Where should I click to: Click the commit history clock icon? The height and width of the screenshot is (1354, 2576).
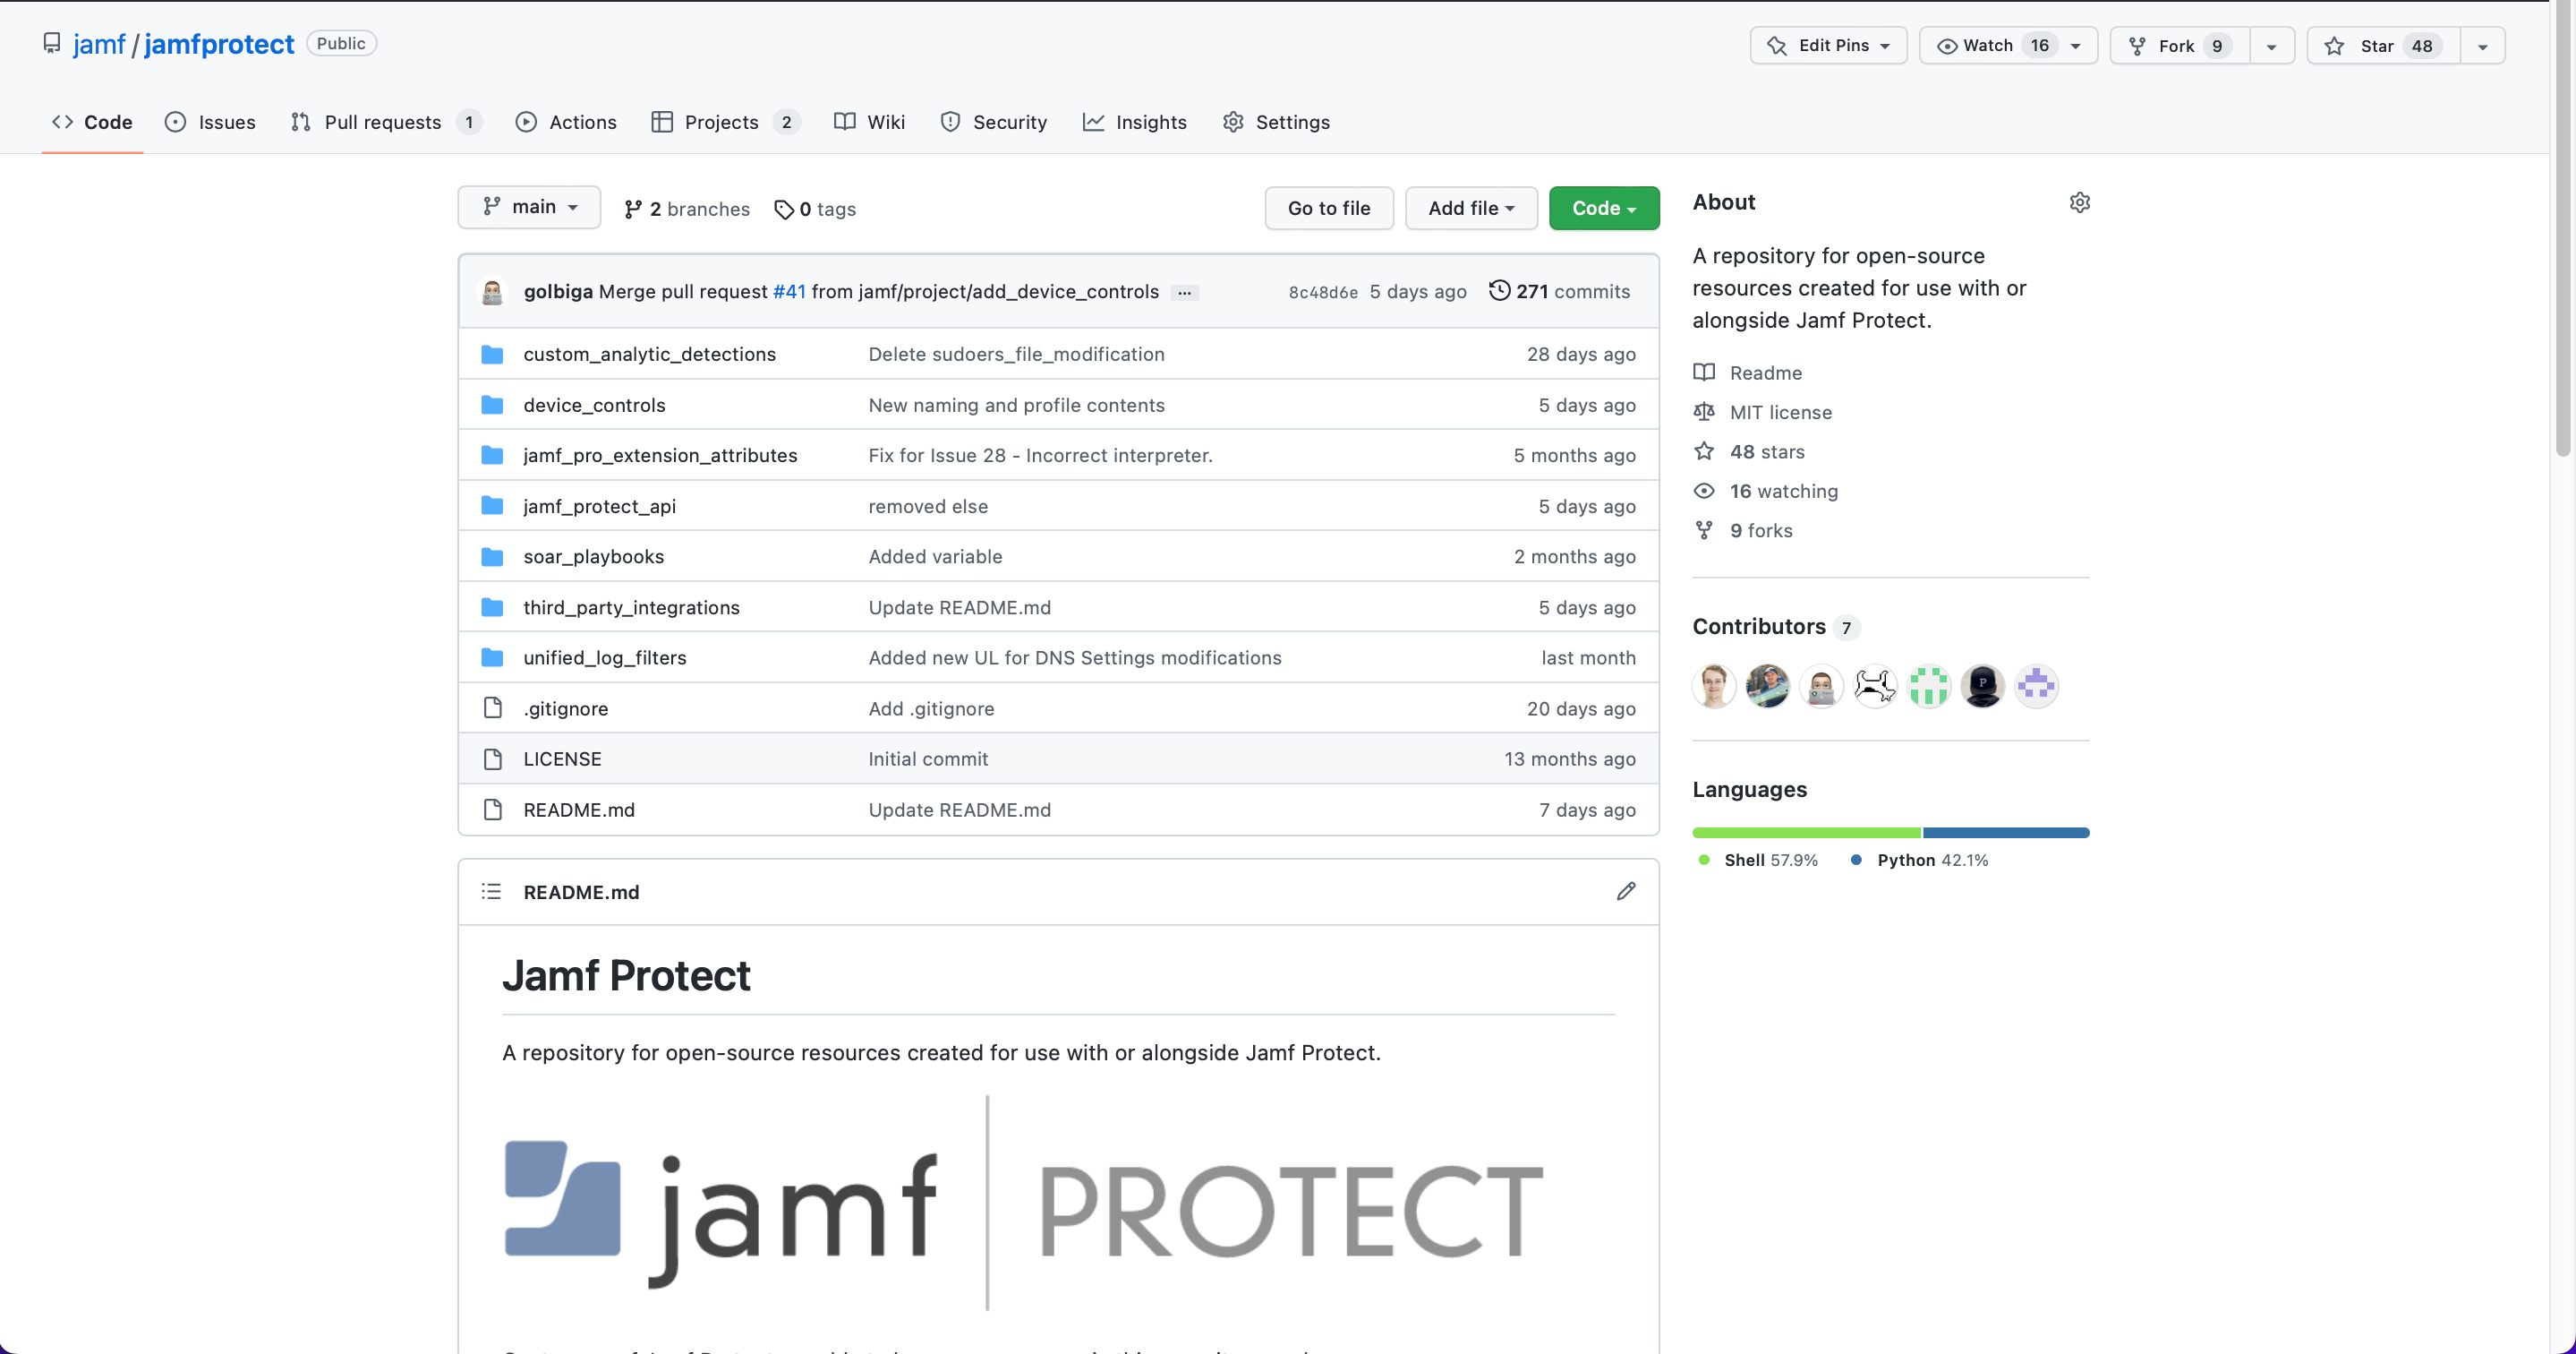coord(1499,290)
